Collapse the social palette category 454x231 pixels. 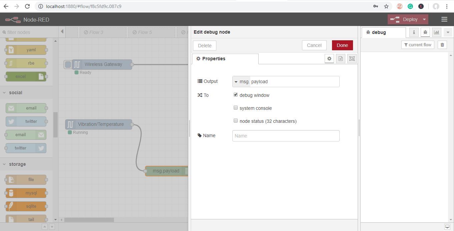click(26, 93)
